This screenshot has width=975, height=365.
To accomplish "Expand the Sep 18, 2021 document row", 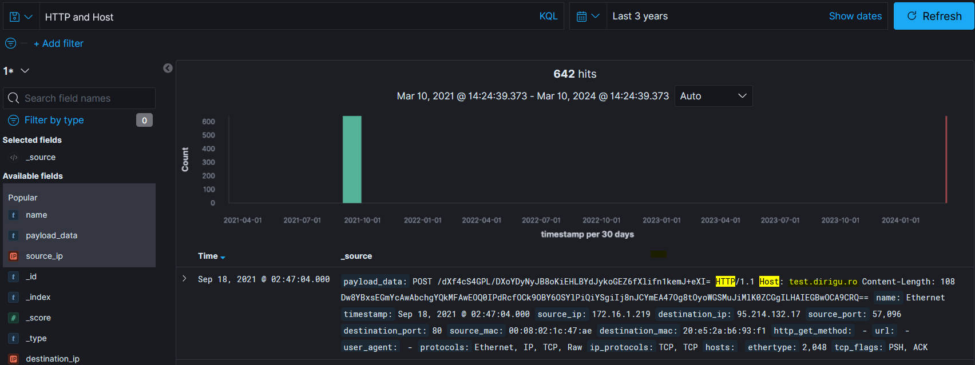I will [184, 279].
